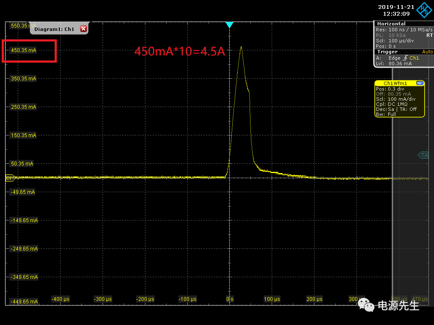Click the C1 channel ground marker
The height and width of the screenshot is (325, 434).
click(x=10, y=178)
